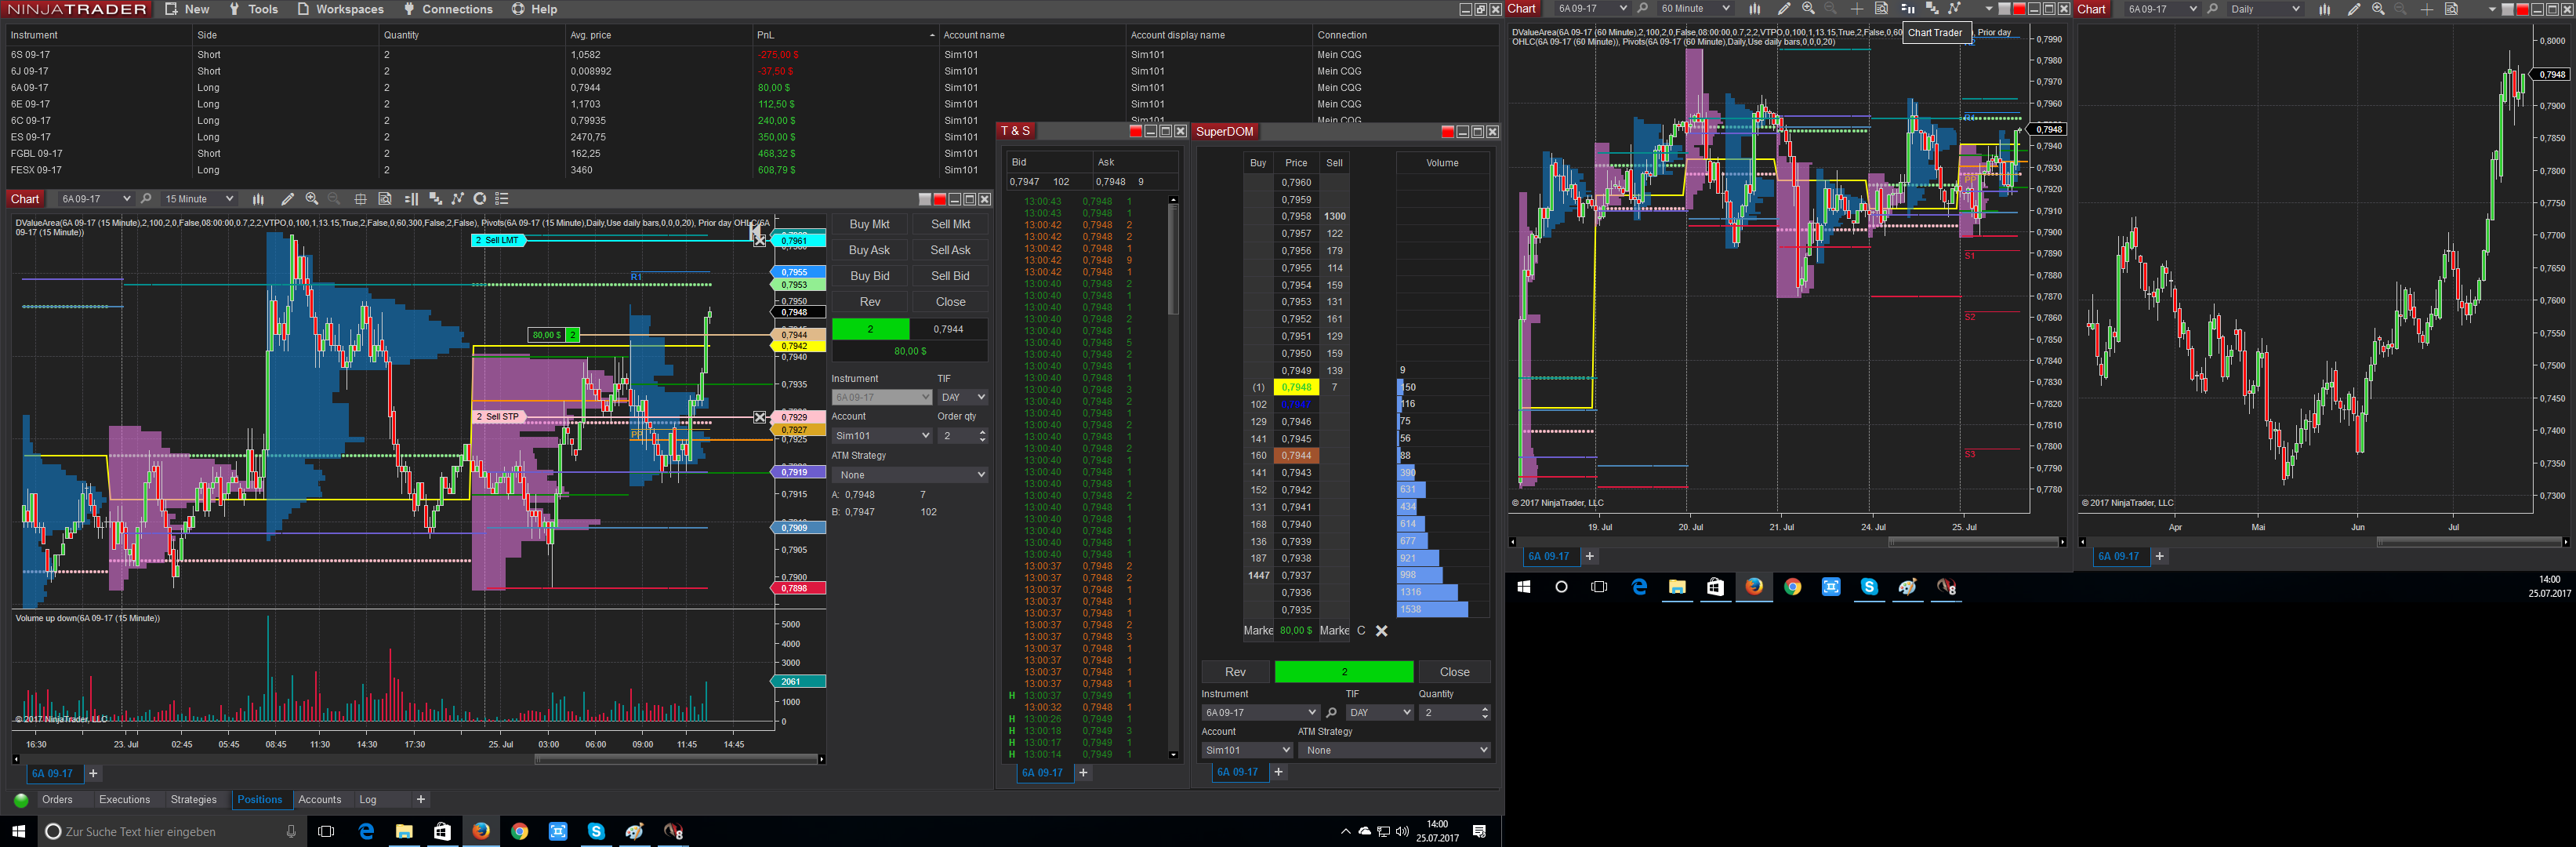Image resolution: width=2576 pixels, height=847 pixels.
Task: Zoom in on the 15 Minute chart
Action: click(312, 199)
